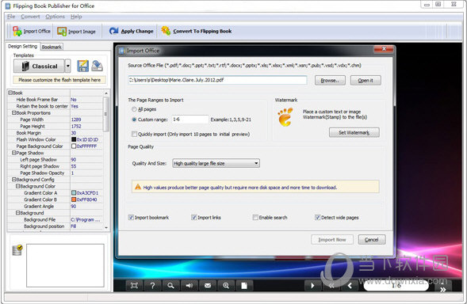467x304 pixels.
Task: Select Background File path value
Action: click(86, 219)
